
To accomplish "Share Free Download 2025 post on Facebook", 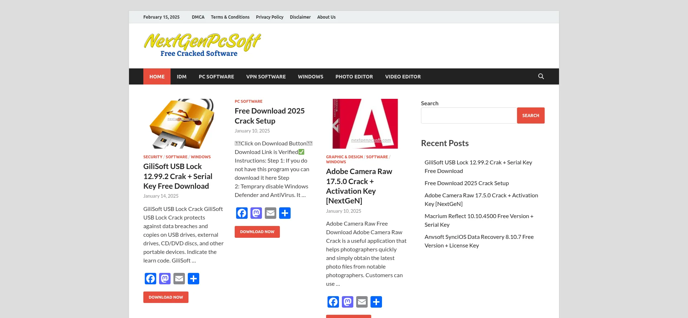I will tap(242, 213).
